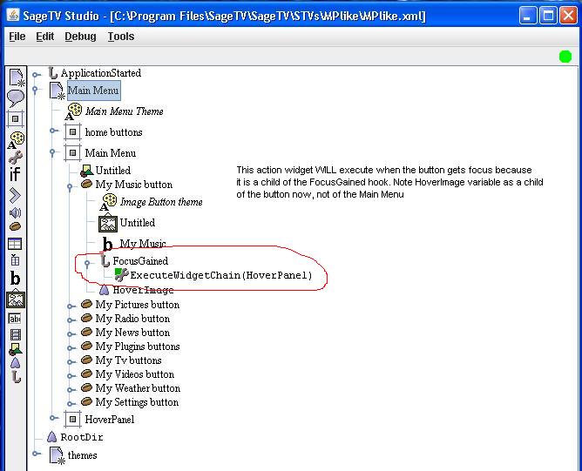The image size is (582, 471).
Task: Click the Panel widget tool in the palette
Action: click(x=16, y=119)
